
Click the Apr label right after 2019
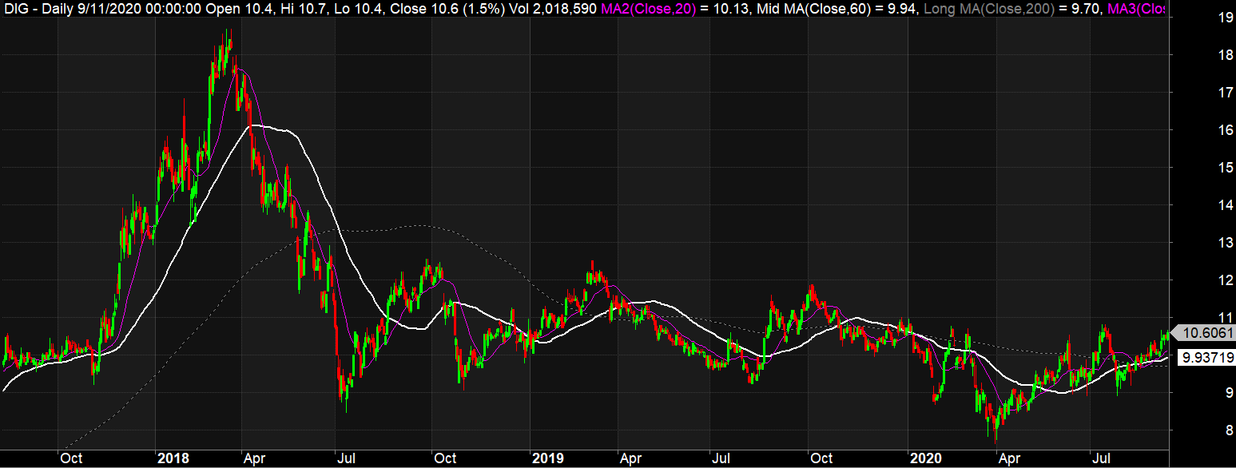pos(630,458)
